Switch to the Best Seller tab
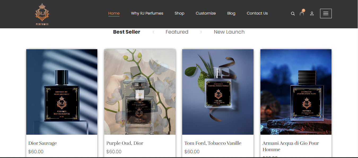 click(x=126, y=32)
